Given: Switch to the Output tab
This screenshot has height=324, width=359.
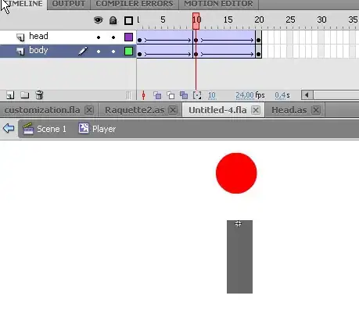Looking at the screenshot, I should (69, 4).
